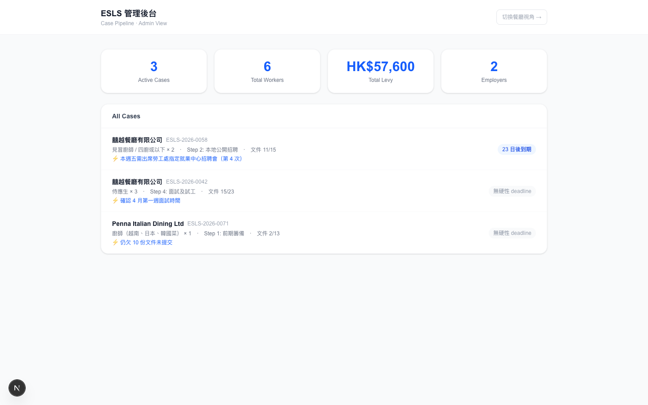Click the ESLS 管理後台 title
Viewport: 648px width, 405px height.
(129, 13)
